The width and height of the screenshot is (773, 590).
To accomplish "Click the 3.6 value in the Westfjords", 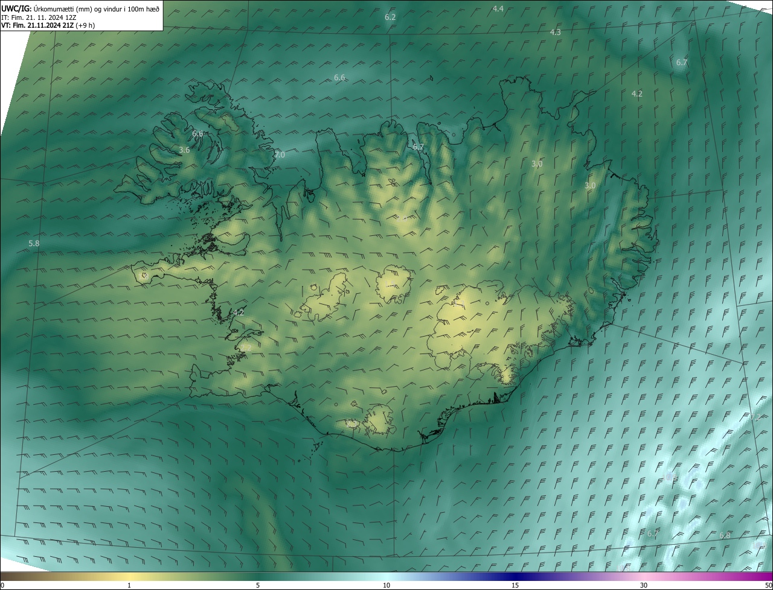I will point(184,150).
